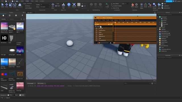Open the All Contexts dropdown in Output
Viewport: 182px width, 102px height.
click(42, 83)
